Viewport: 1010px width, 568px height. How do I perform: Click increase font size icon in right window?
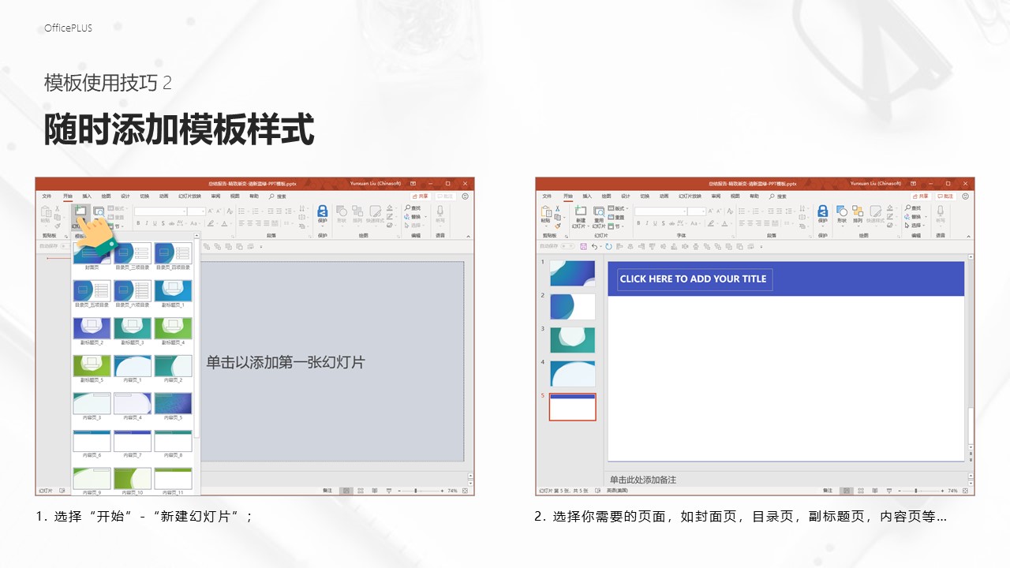click(x=710, y=211)
